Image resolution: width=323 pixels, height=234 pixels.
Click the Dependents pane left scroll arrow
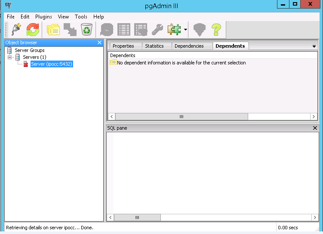coord(112,117)
